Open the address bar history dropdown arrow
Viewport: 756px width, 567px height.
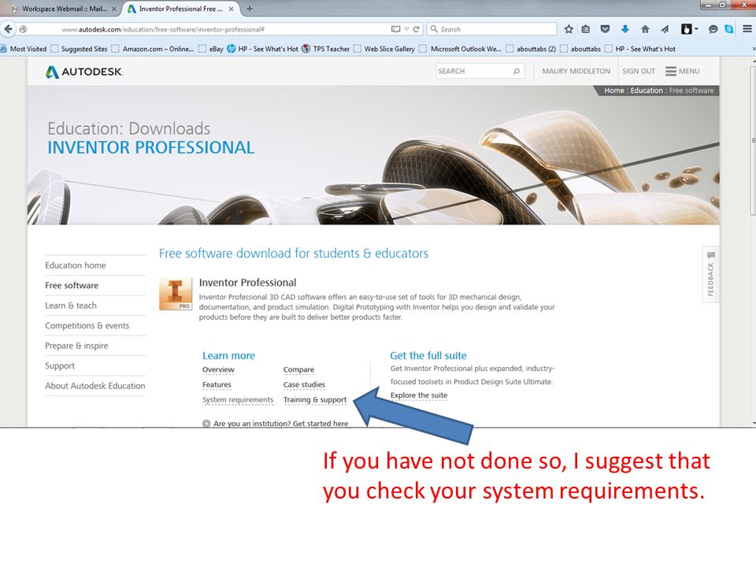click(406, 29)
